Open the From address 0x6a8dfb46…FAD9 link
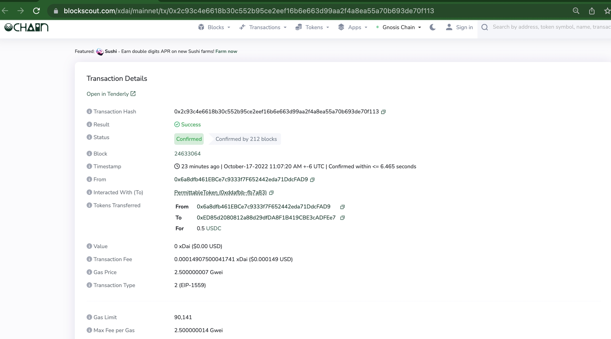 (x=241, y=179)
